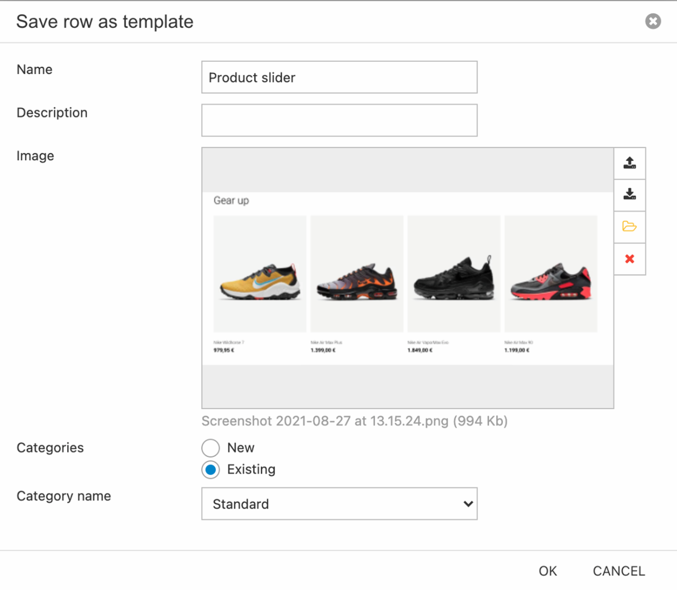Click the Screenshot 2021-08-27 file name text
This screenshot has width=677, height=590.
[x=354, y=421]
